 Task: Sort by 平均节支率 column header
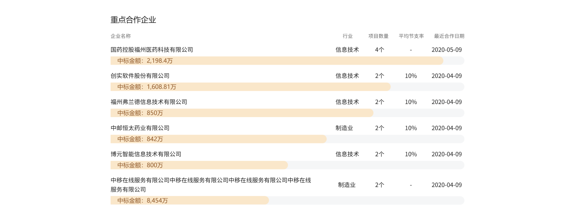(411, 36)
